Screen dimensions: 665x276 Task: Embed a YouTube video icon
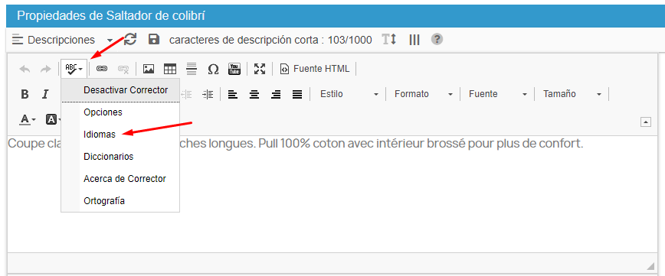click(x=234, y=69)
